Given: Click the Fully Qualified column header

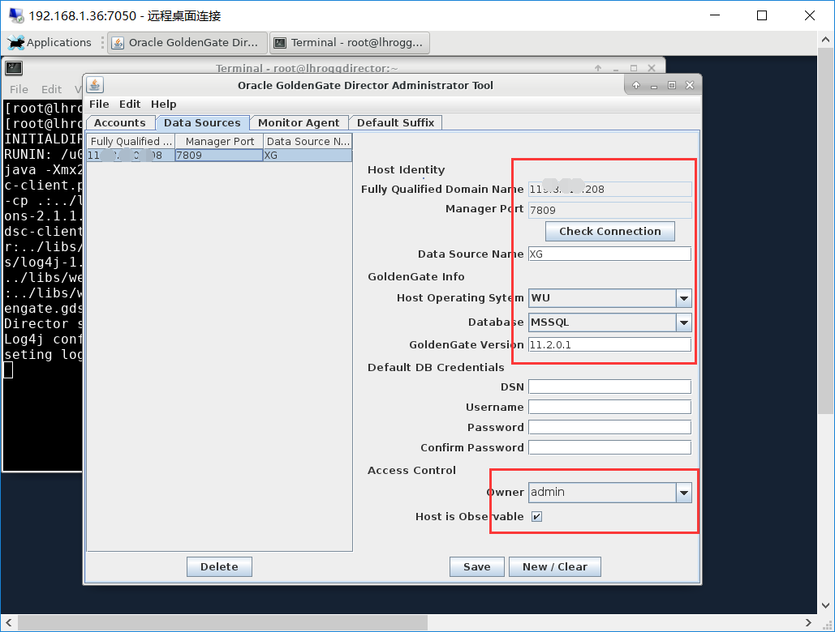Looking at the screenshot, I should [x=131, y=141].
